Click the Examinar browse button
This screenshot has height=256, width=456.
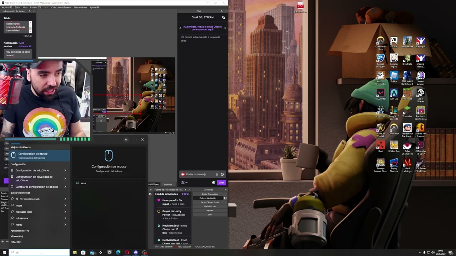point(168,185)
